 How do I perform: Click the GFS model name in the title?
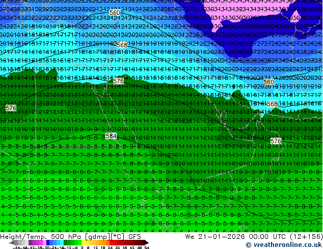click(134, 237)
